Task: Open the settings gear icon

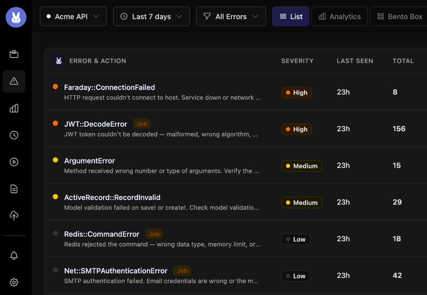Action: (14, 282)
